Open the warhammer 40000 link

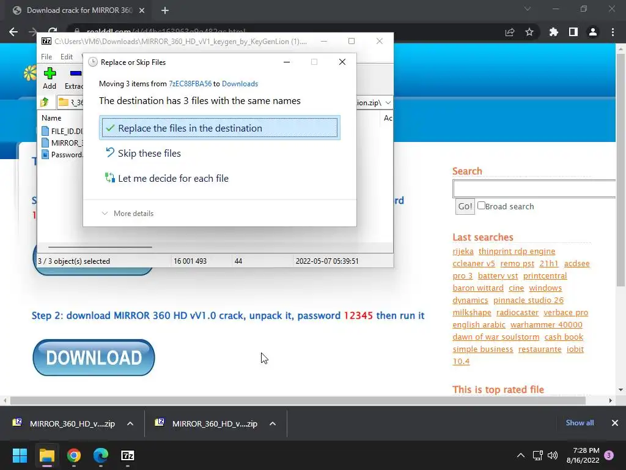tap(546, 325)
